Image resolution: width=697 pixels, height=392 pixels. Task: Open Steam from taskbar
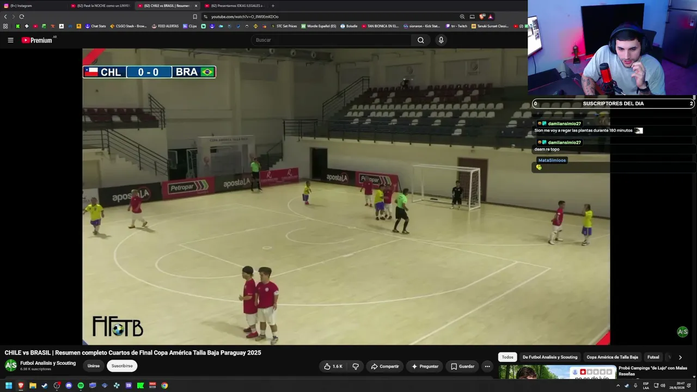45,385
